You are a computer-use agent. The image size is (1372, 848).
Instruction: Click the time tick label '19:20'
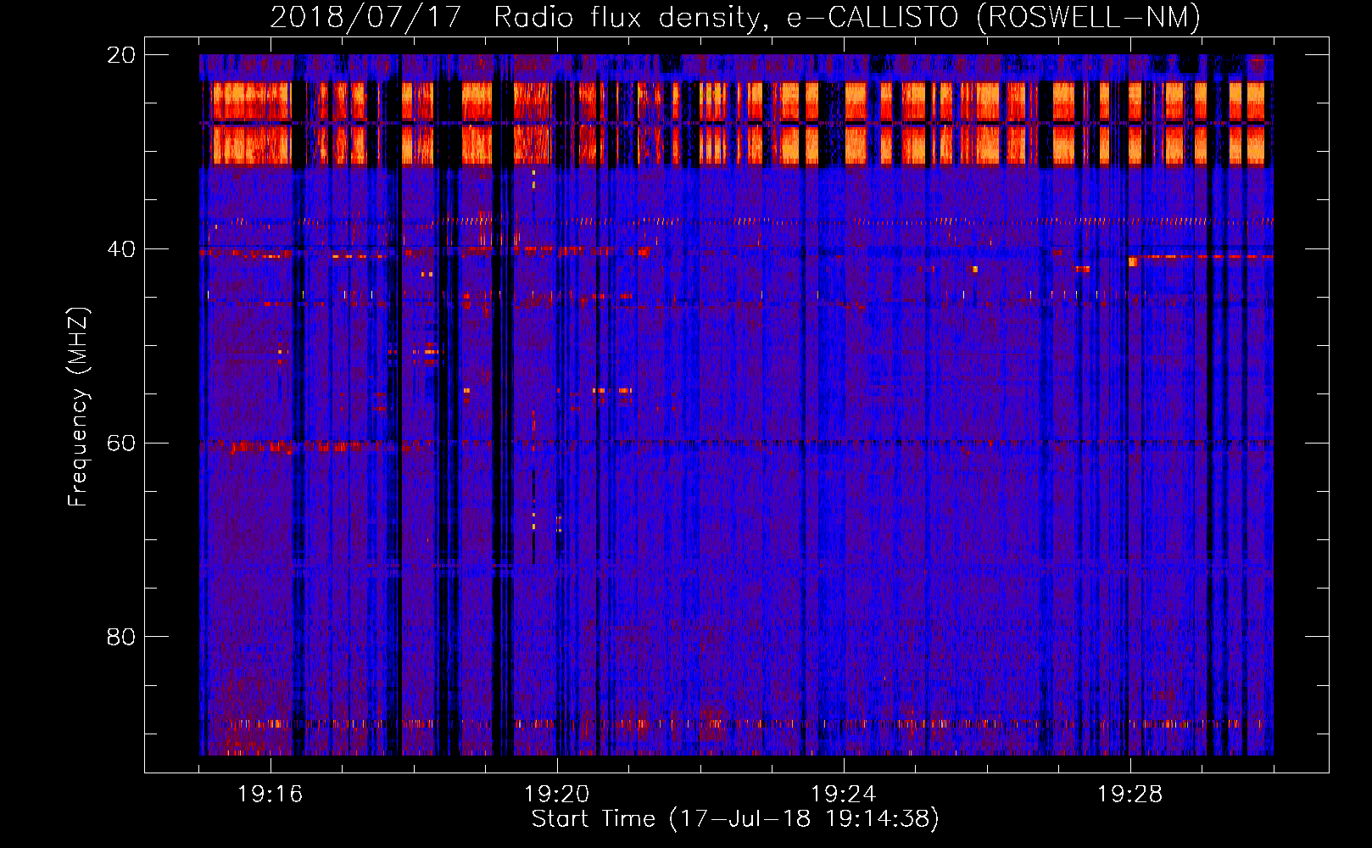point(557,794)
